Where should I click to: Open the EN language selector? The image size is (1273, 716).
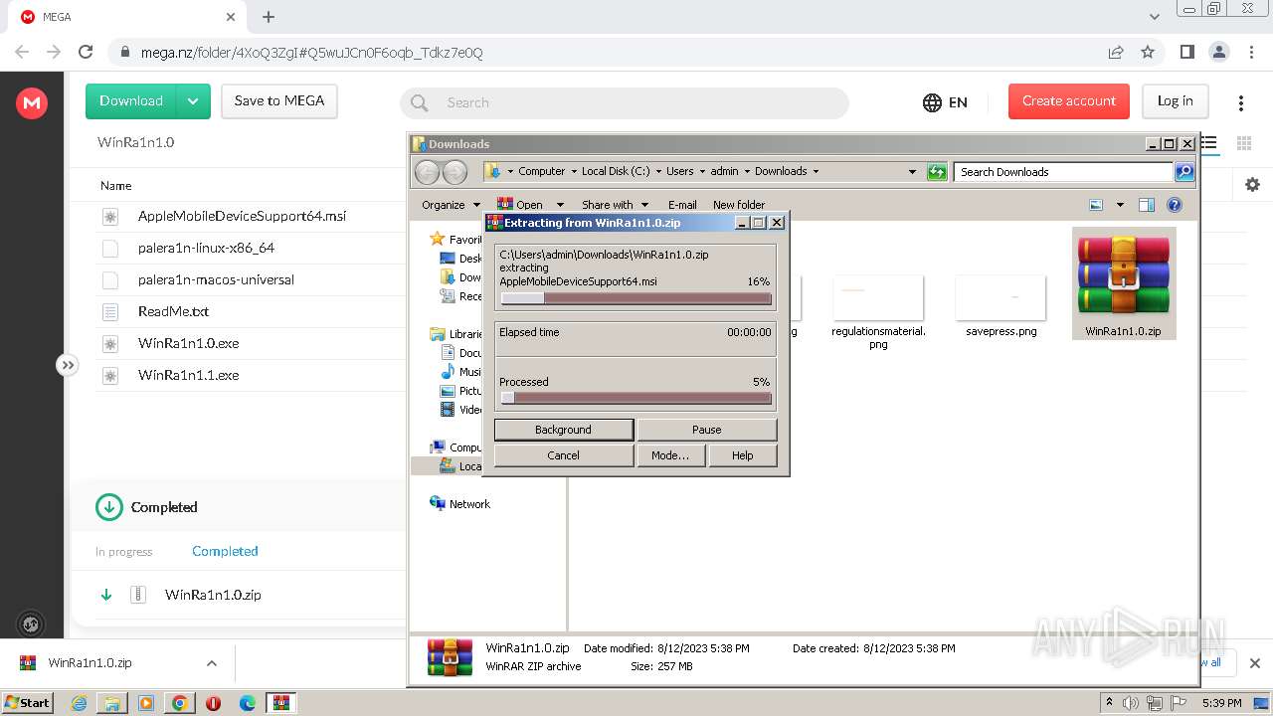coord(945,102)
